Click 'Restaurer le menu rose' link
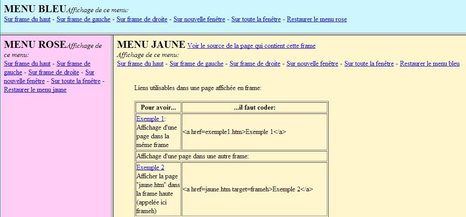The width and height of the screenshot is (466, 217). tap(316, 19)
